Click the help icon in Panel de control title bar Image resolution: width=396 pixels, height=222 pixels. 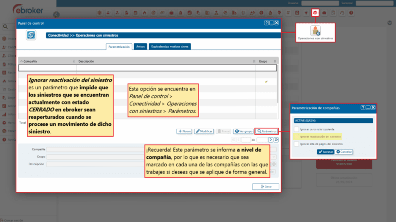[266, 23]
